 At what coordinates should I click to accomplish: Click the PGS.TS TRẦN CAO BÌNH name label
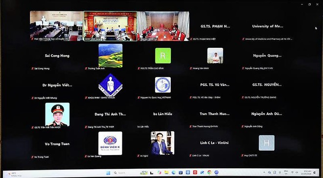tap(152, 68)
